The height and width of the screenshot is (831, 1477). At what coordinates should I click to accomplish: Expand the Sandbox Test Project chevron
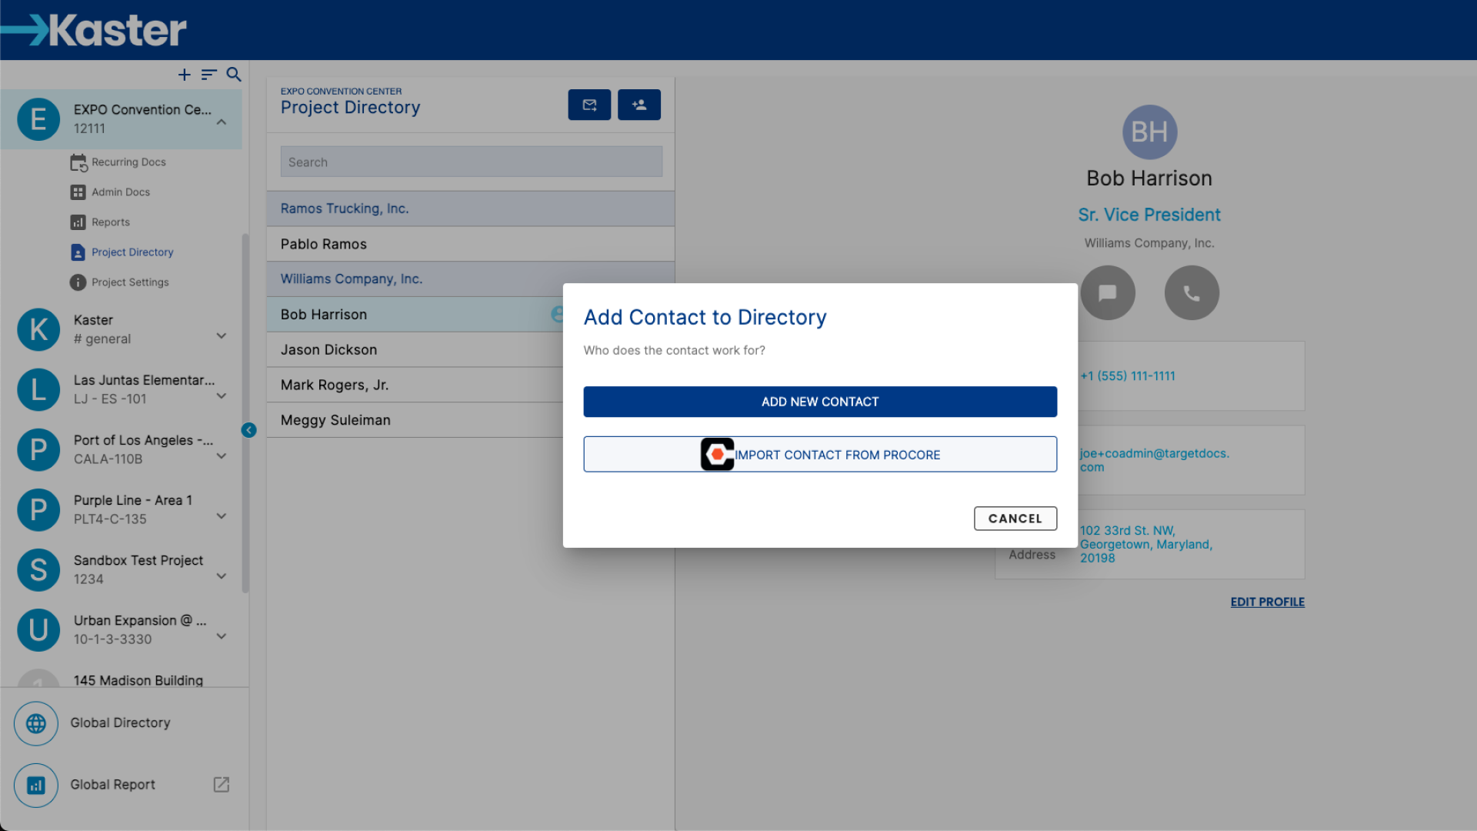(x=222, y=576)
